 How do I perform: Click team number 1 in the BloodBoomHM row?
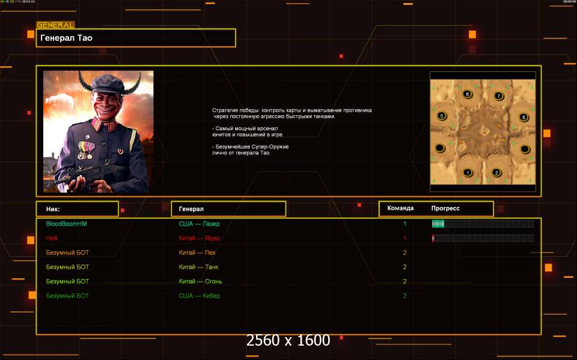pos(405,224)
